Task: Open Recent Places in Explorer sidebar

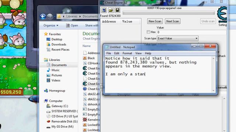Action: pyautogui.click(x=60, y=49)
